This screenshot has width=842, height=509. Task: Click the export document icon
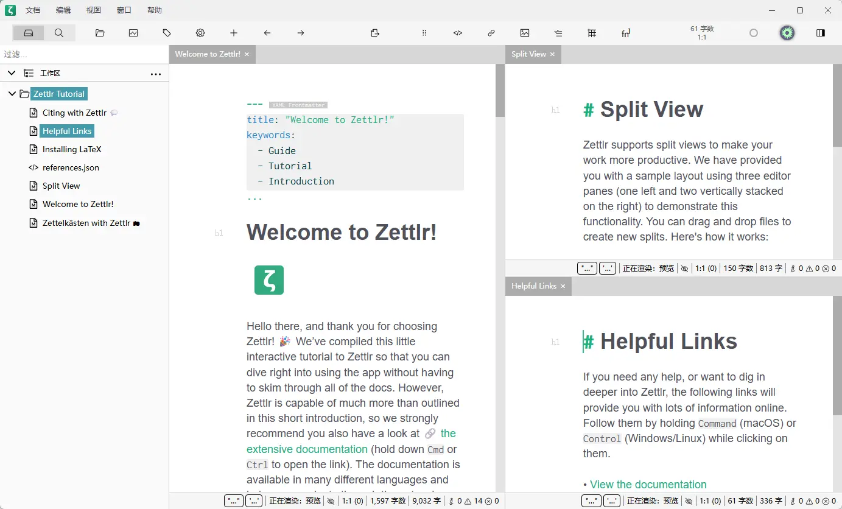[x=375, y=33]
